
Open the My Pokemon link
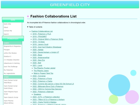pos(8,70)
